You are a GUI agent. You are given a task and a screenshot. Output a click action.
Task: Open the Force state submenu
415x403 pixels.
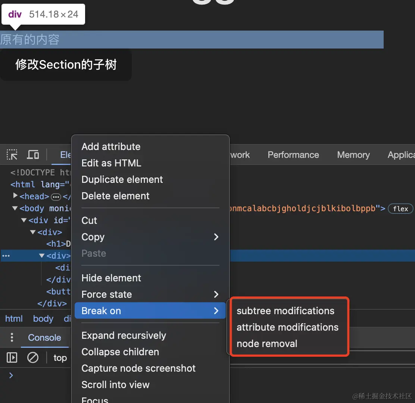[150, 294]
